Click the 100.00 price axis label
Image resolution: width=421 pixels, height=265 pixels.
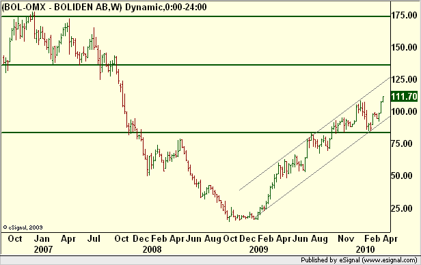click(404, 111)
